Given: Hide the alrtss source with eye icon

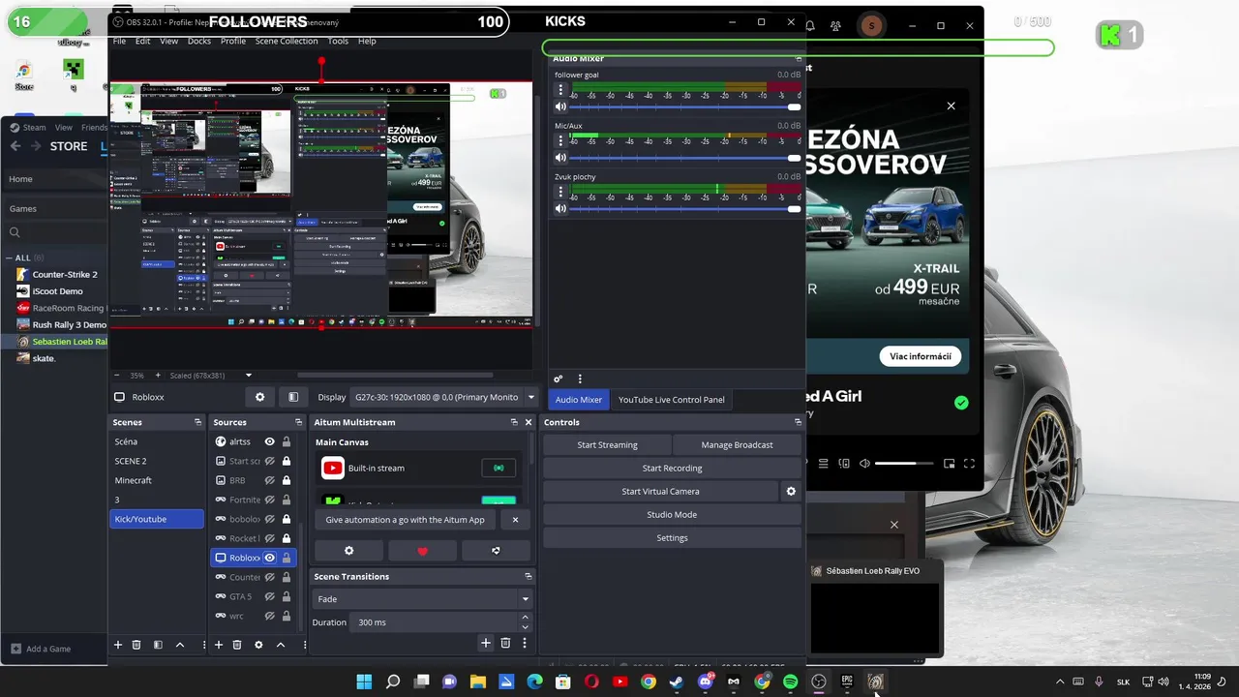Looking at the screenshot, I should click(270, 441).
